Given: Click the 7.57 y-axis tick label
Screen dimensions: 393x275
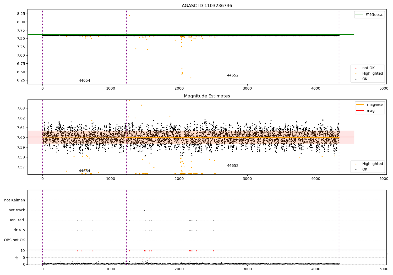Looking at the screenshot, I should 21,167.
